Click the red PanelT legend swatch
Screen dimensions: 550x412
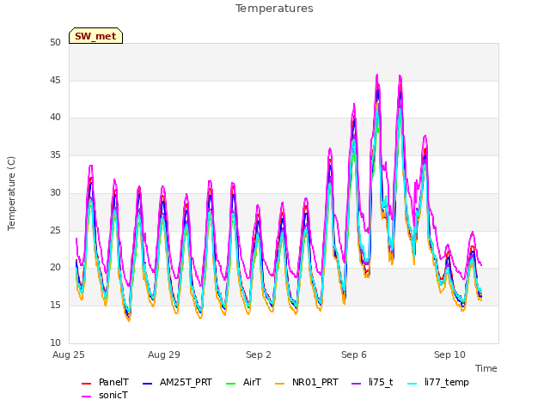coord(86,384)
